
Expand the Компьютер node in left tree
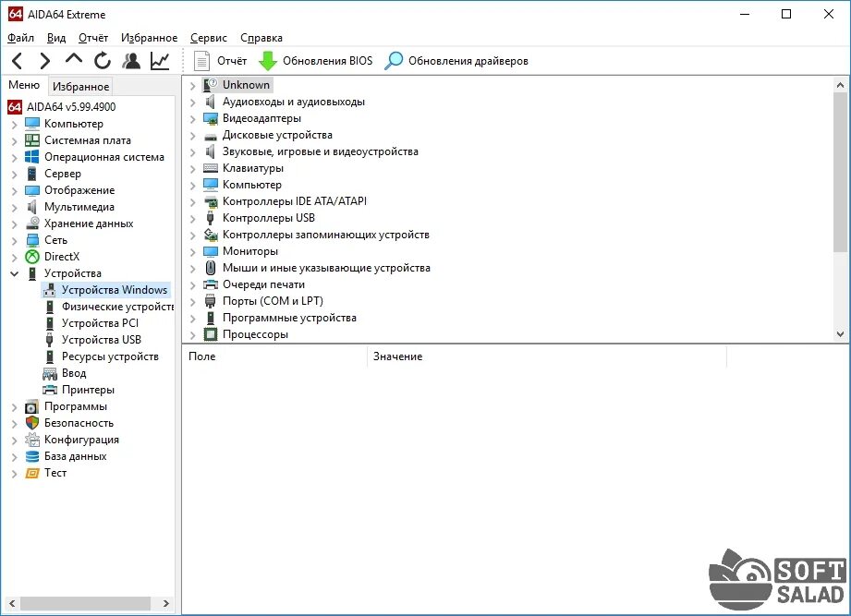point(14,124)
